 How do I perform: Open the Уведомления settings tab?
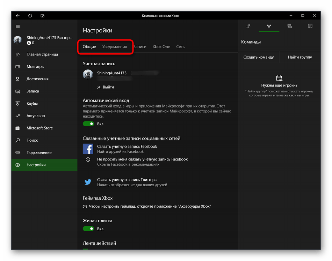[x=115, y=47]
